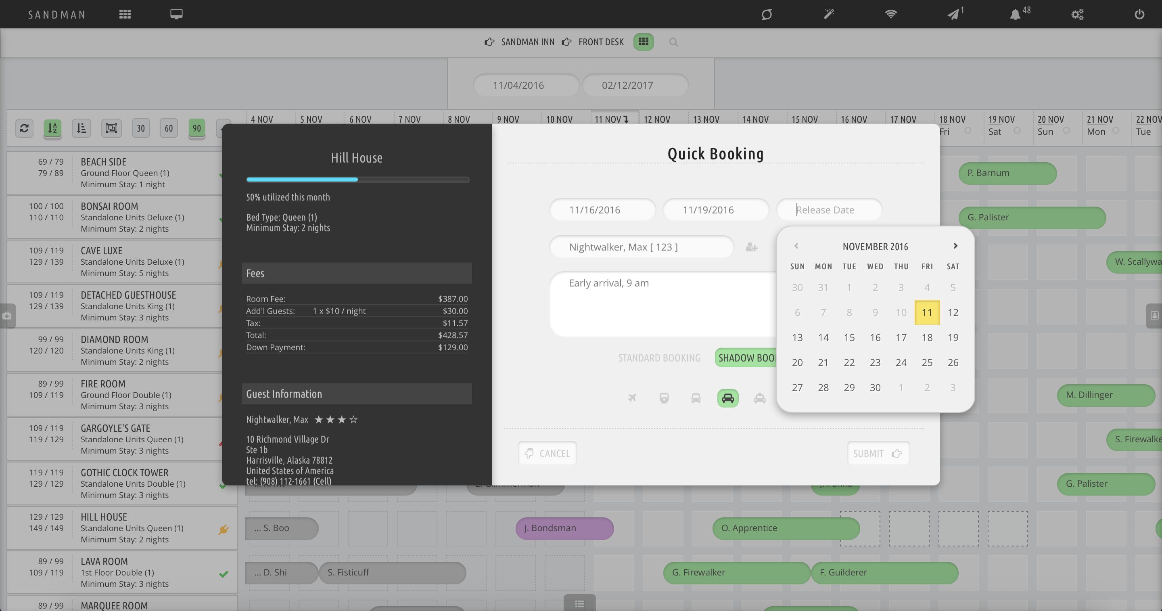Toggle the A-Z sort icon in toolbar

pyautogui.click(x=52, y=128)
